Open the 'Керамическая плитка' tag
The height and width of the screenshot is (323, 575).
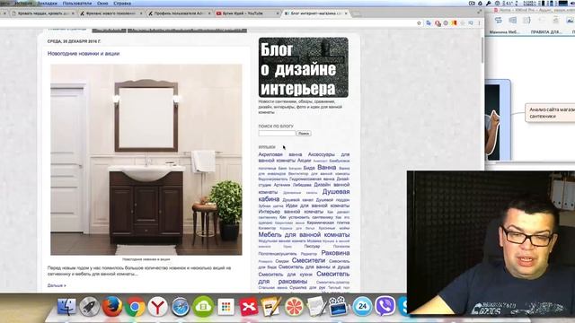click(328, 223)
